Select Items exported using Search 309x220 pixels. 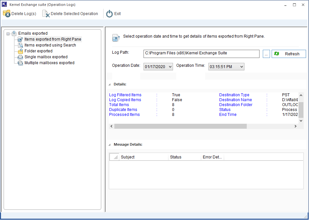pyautogui.click(x=50, y=45)
